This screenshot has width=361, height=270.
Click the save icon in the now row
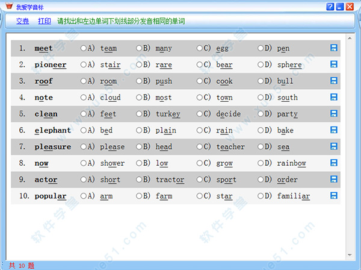click(x=333, y=163)
